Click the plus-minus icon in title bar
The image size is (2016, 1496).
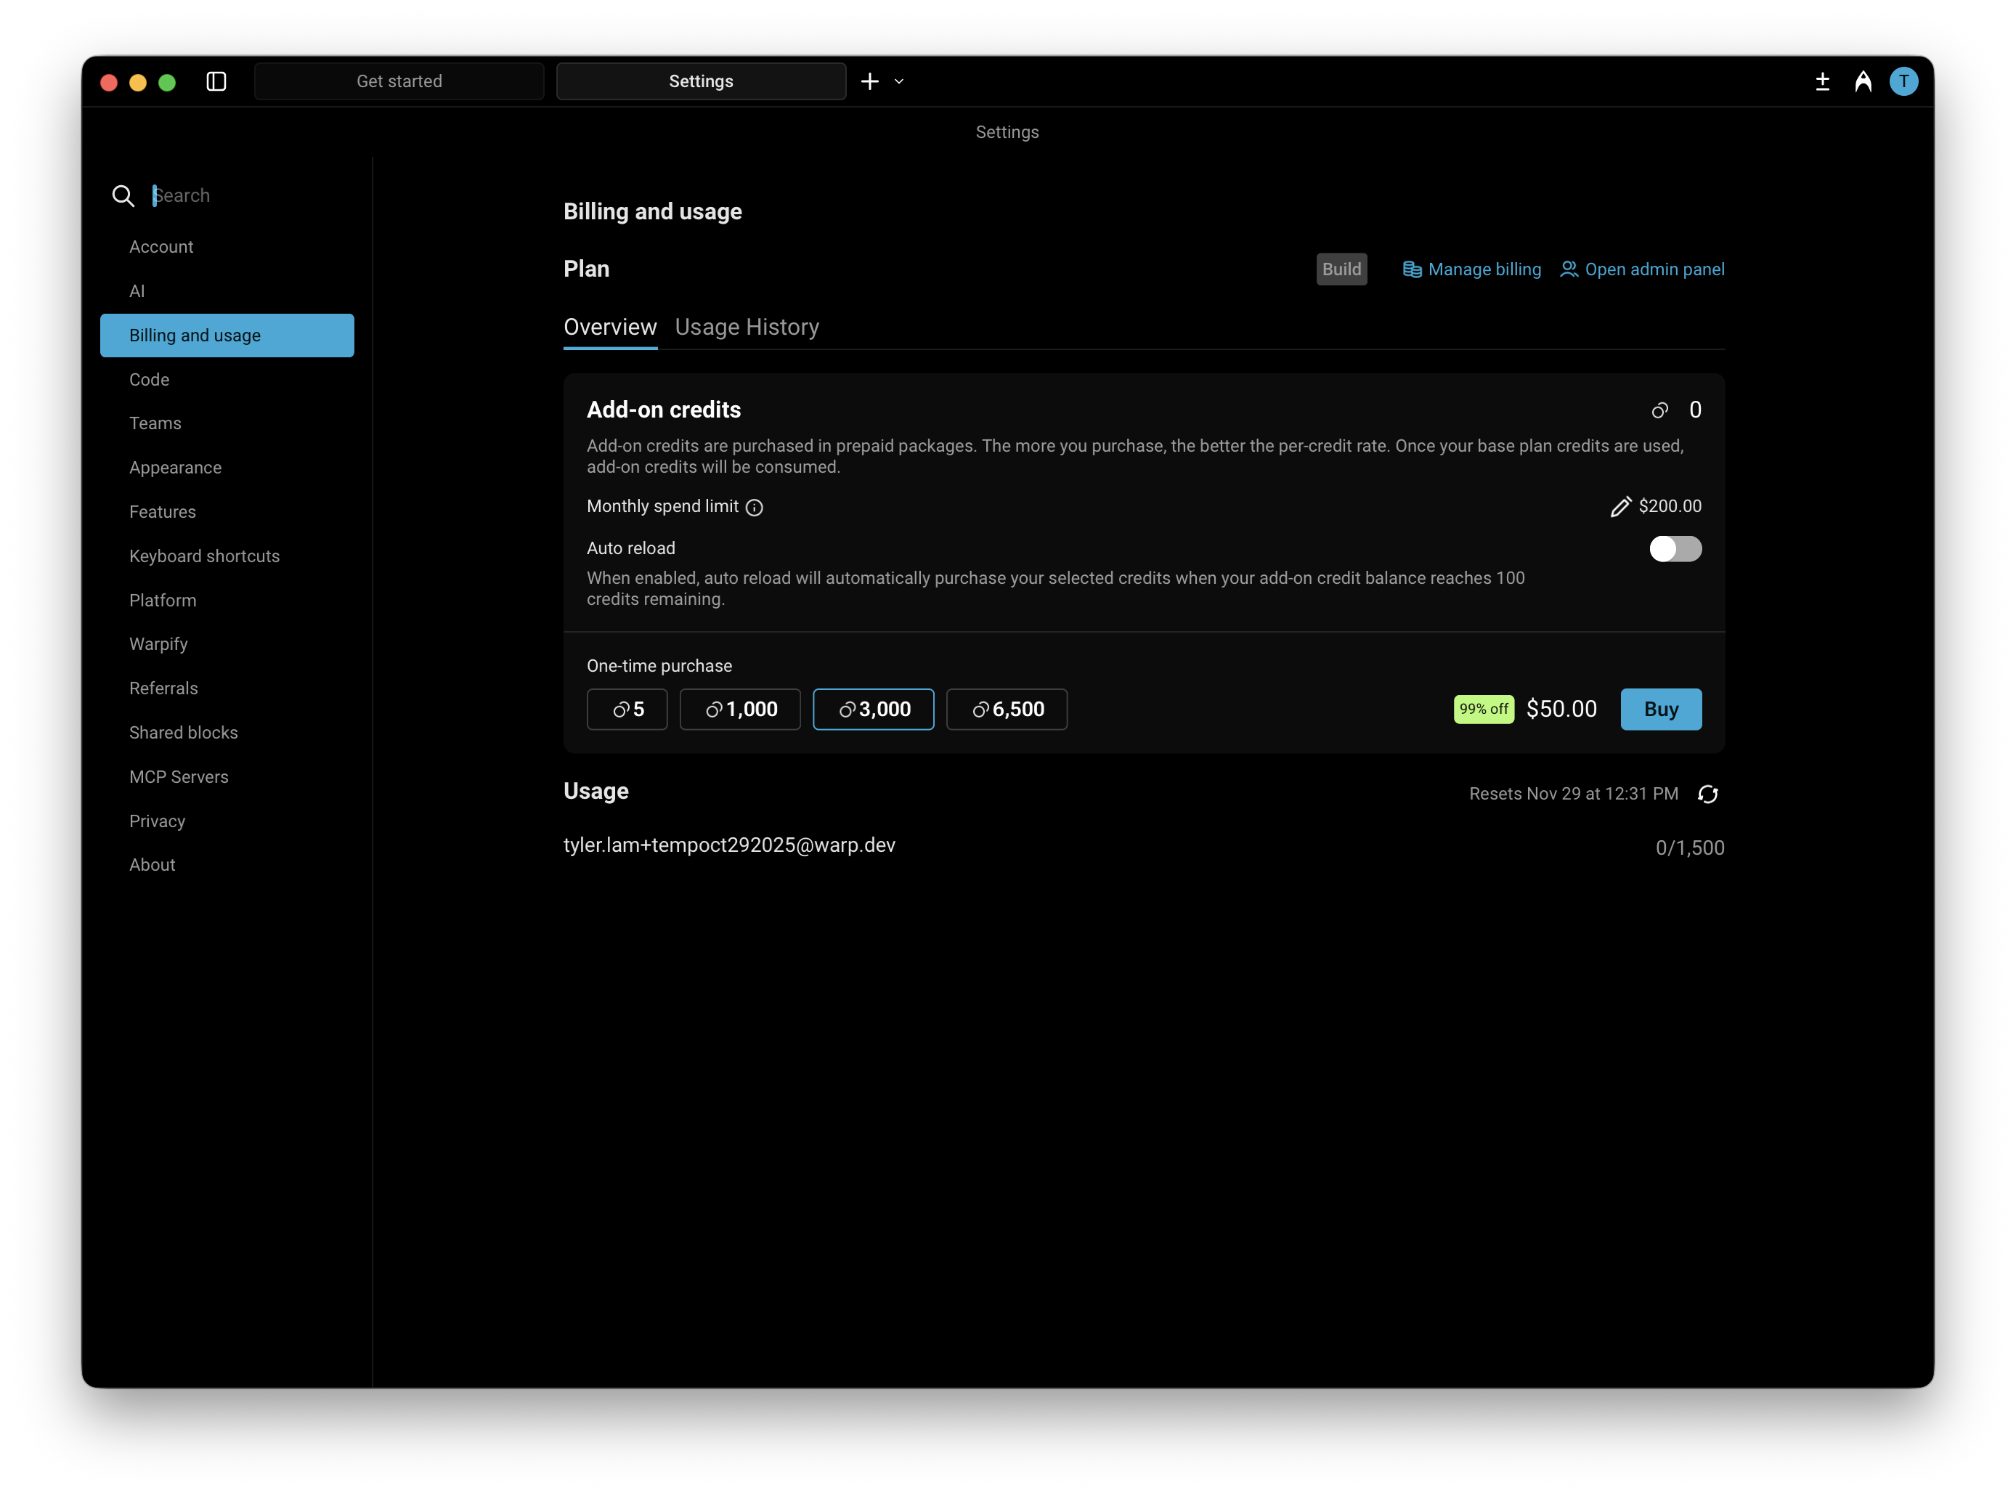[x=1822, y=81]
